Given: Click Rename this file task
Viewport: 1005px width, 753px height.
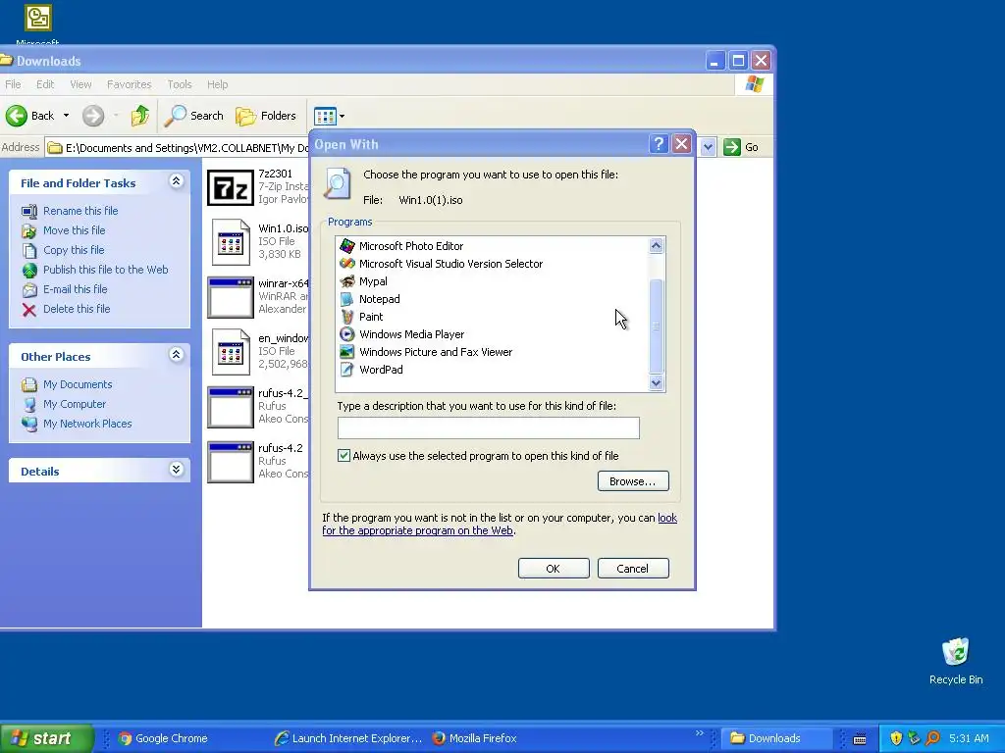Looking at the screenshot, I should click(80, 211).
